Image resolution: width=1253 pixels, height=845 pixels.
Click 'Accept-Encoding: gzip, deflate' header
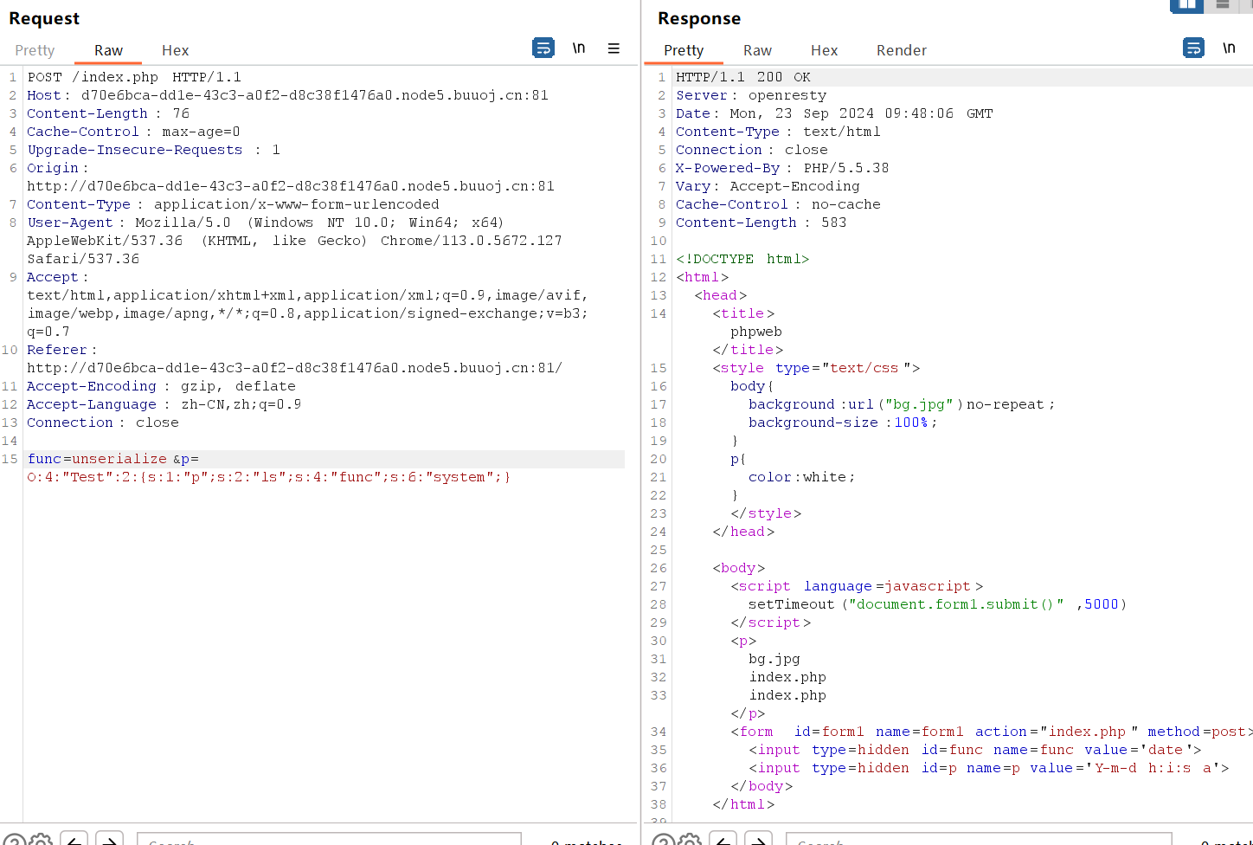click(x=161, y=386)
